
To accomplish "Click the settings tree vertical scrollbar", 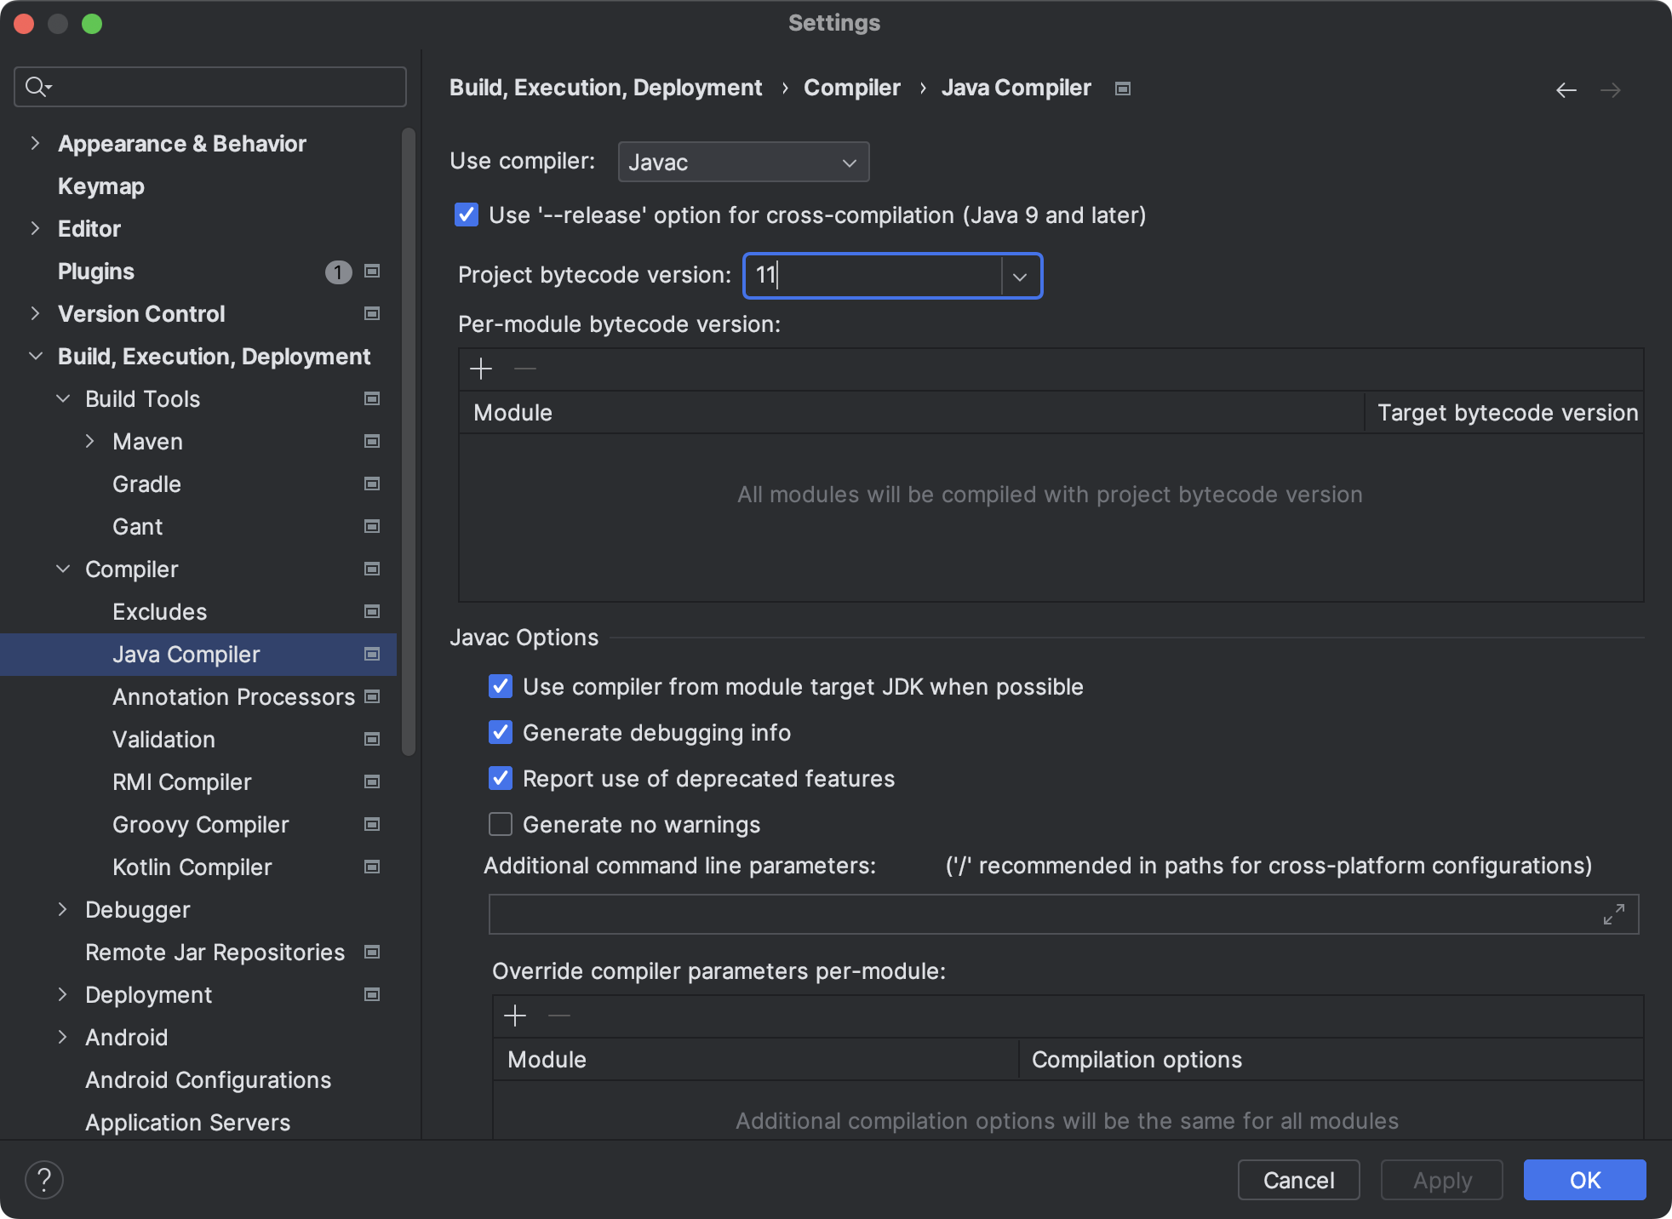I will coord(409,441).
